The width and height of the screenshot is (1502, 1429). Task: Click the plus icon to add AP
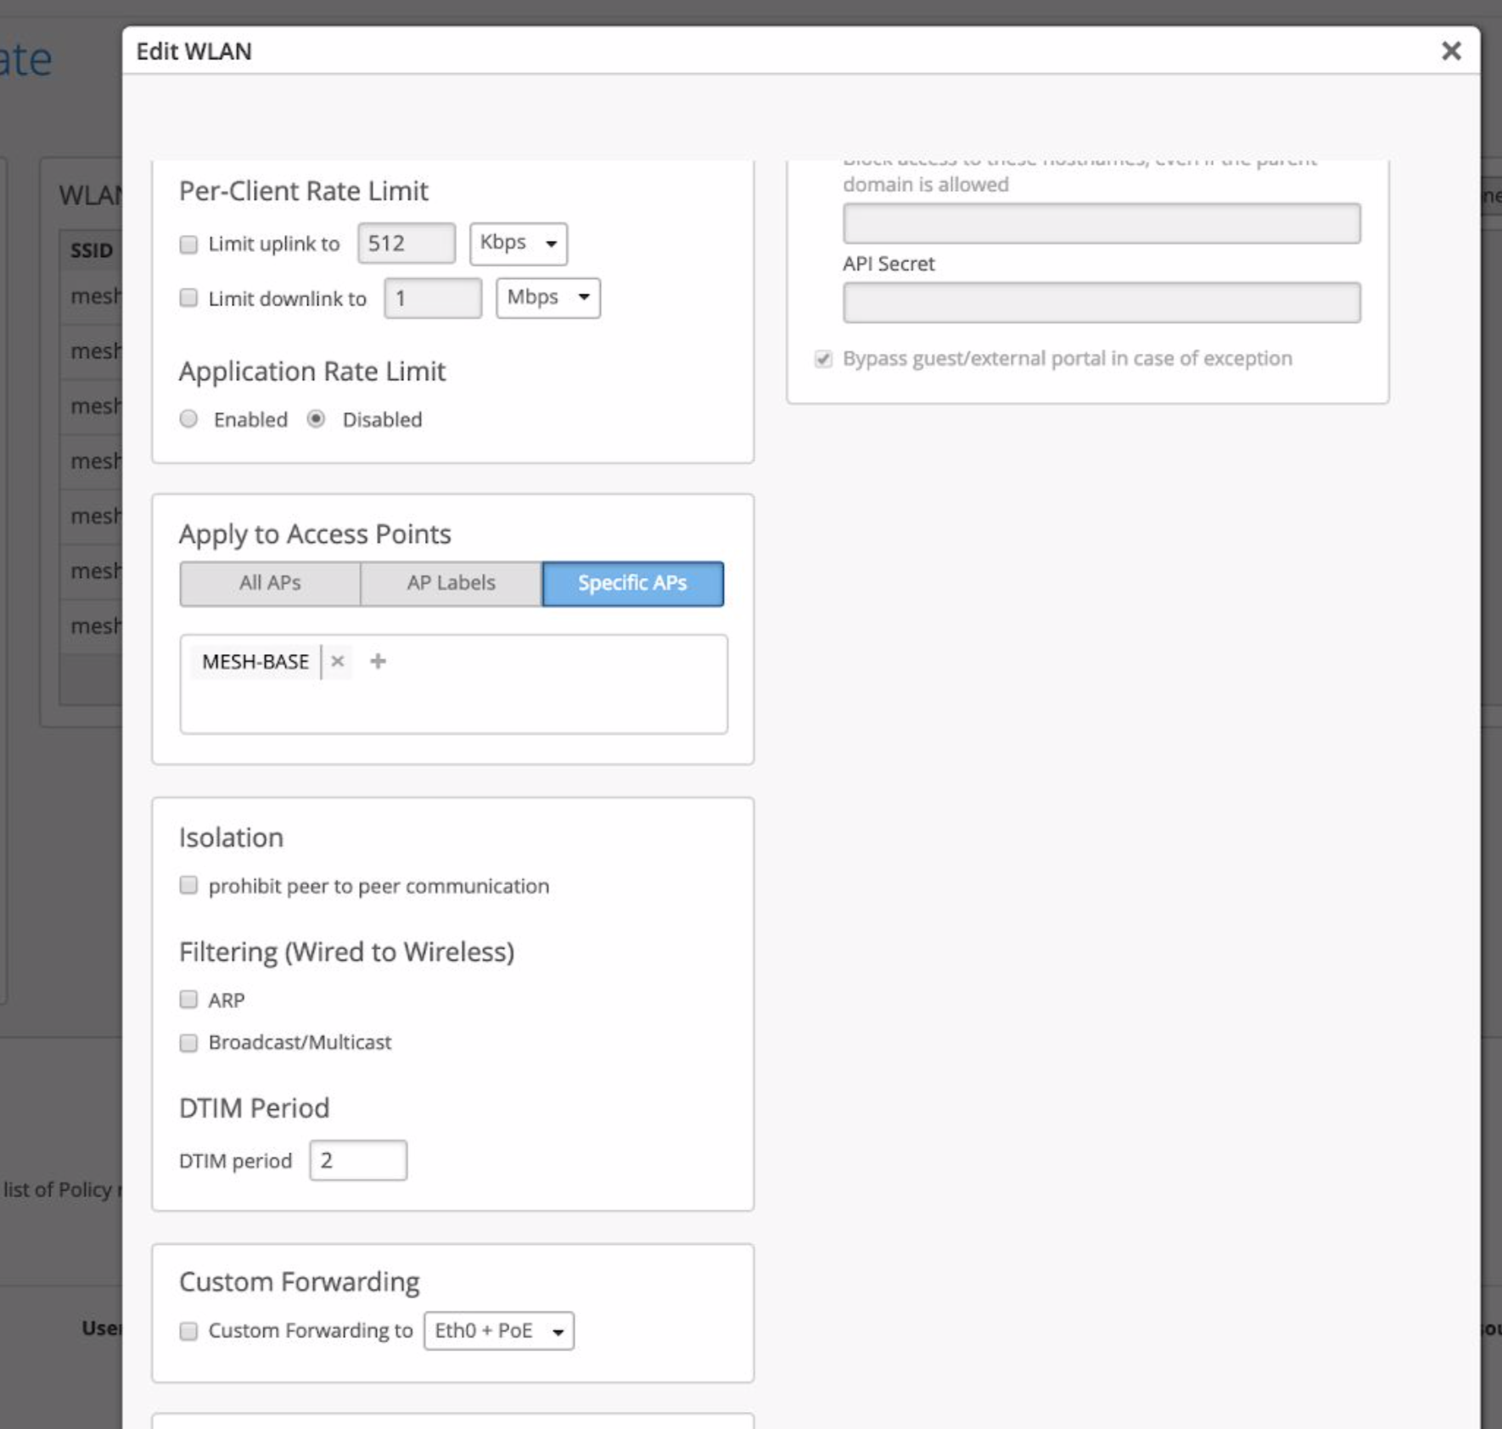coord(378,661)
